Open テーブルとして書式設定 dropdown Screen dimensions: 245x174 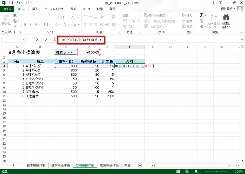(x=161, y=21)
